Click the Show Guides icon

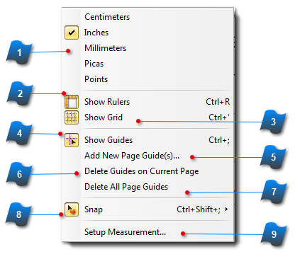[72, 140]
